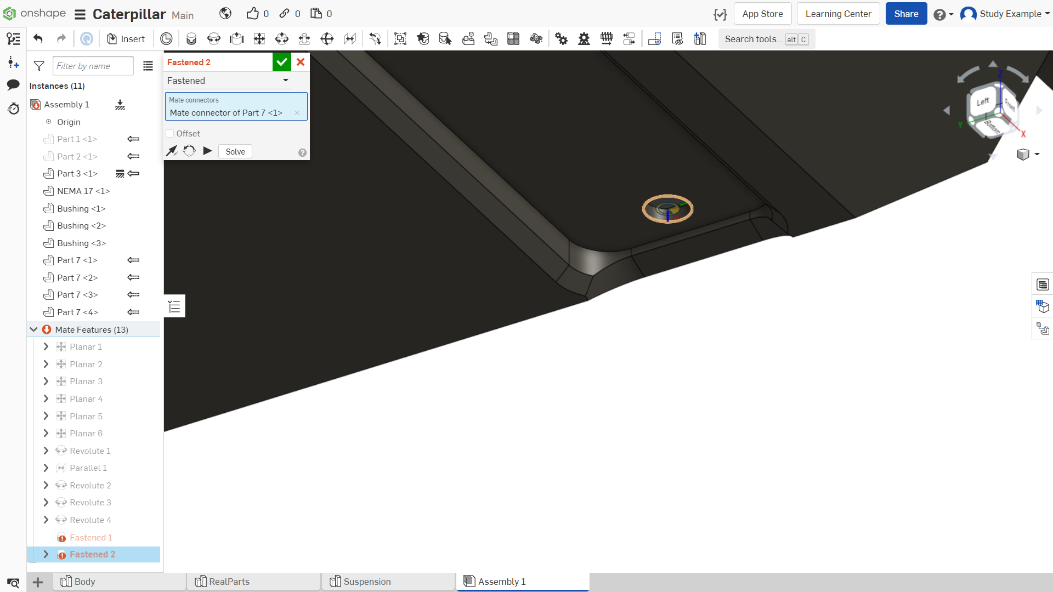1053x592 pixels.
Task: Select the Tangent mate tool
Action: [x=375, y=39]
